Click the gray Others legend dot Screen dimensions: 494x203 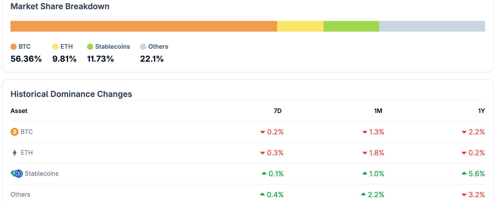click(x=143, y=47)
